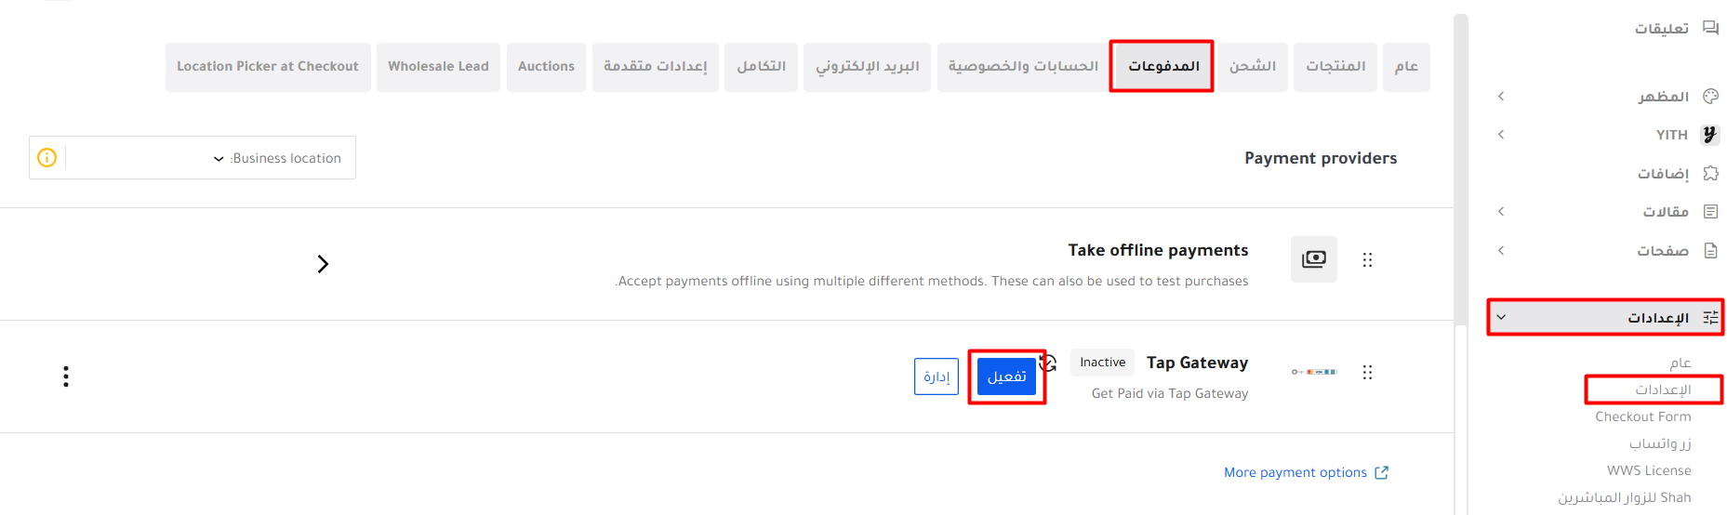Open Checkout Form in the sidebar submenu
This screenshot has width=1727, height=515.
[x=1642, y=416]
